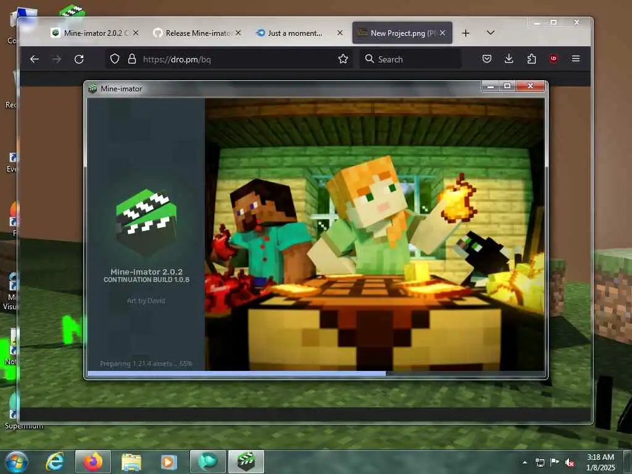
Task: Click the Firefox Search box
Action: click(x=410, y=59)
